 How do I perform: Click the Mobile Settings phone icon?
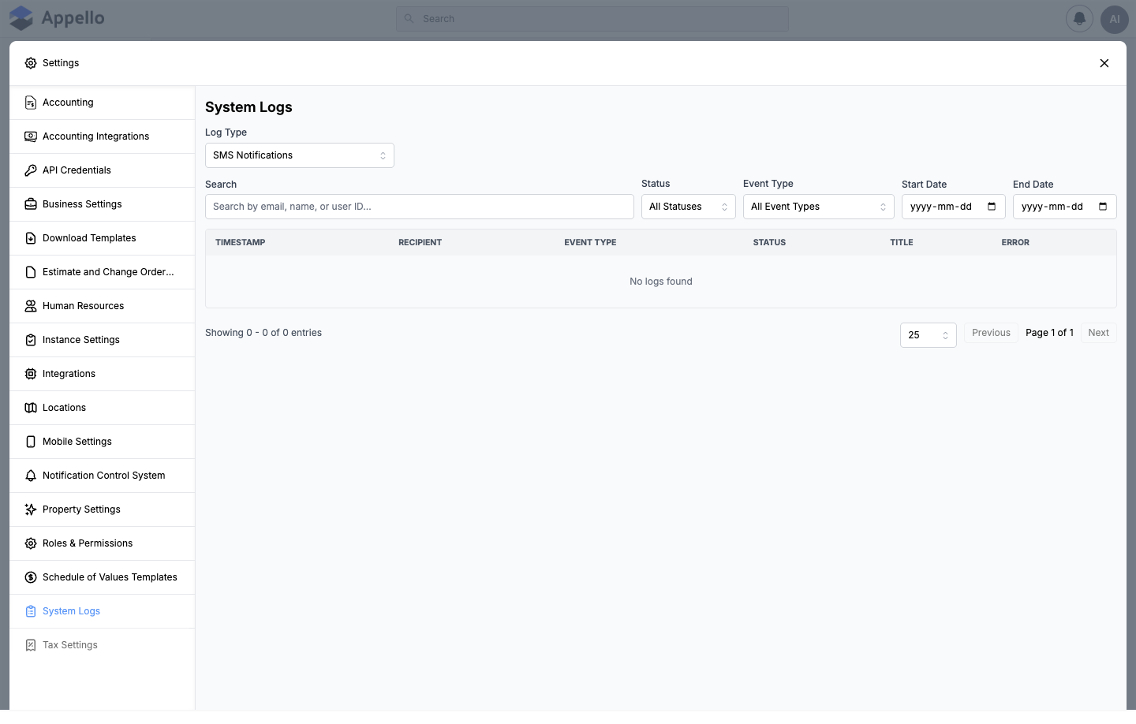coord(31,442)
